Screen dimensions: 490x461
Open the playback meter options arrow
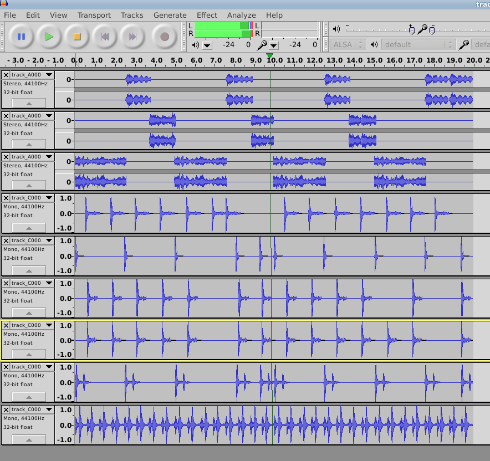207,45
